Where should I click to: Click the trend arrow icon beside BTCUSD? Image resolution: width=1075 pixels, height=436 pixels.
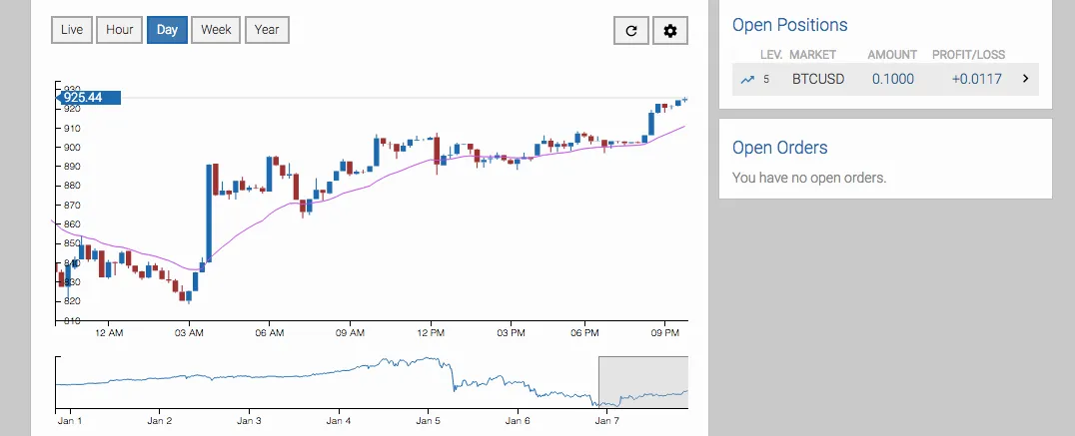[x=747, y=80]
